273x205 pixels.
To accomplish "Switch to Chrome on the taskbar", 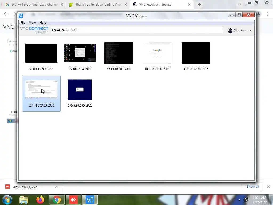I will [x=57, y=200].
